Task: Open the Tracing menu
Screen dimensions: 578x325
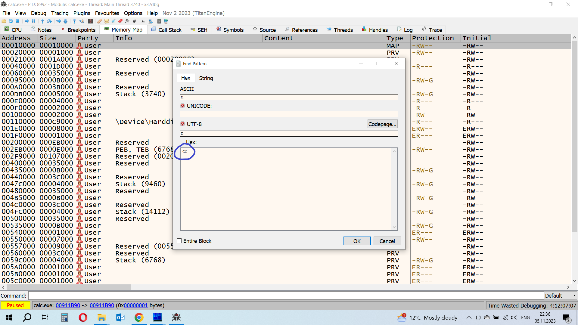Action: 60,13
